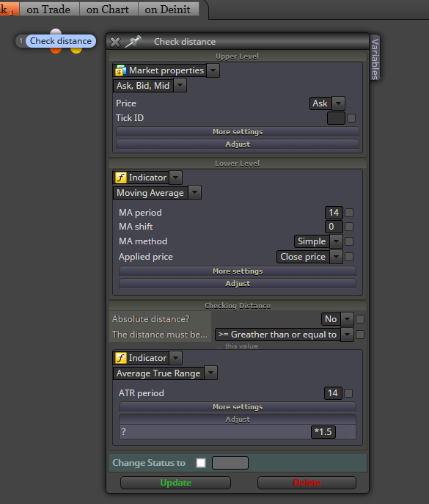
Task: Open Lower Level Indicator type dropdown
Action: pos(175,178)
